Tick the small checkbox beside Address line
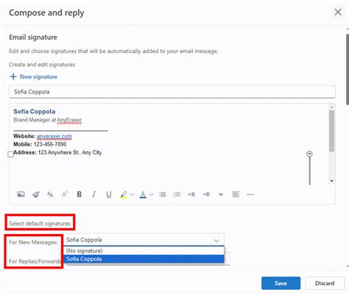This screenshot has width=349, height=295. coord(10,154)
